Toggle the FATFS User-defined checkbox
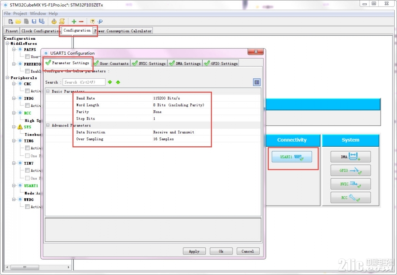The height and width of the screenshot is (275, 397). [27, 57]
